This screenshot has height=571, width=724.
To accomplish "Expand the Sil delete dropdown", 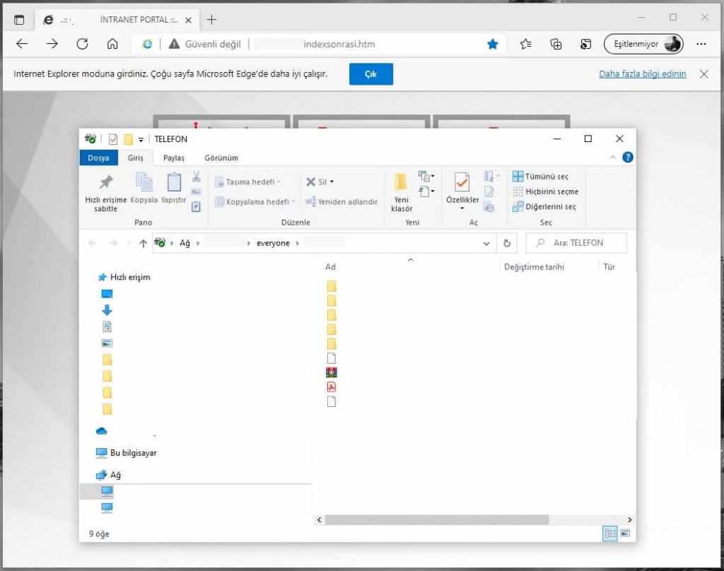I will 332,182.
